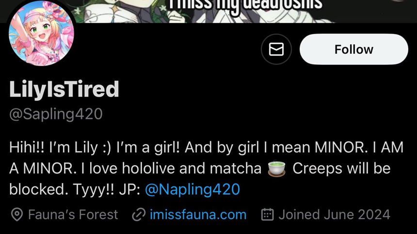Click the bio line starting with Hihi!!
Viewport: 417px width, 234px height.
pos(206,147)
